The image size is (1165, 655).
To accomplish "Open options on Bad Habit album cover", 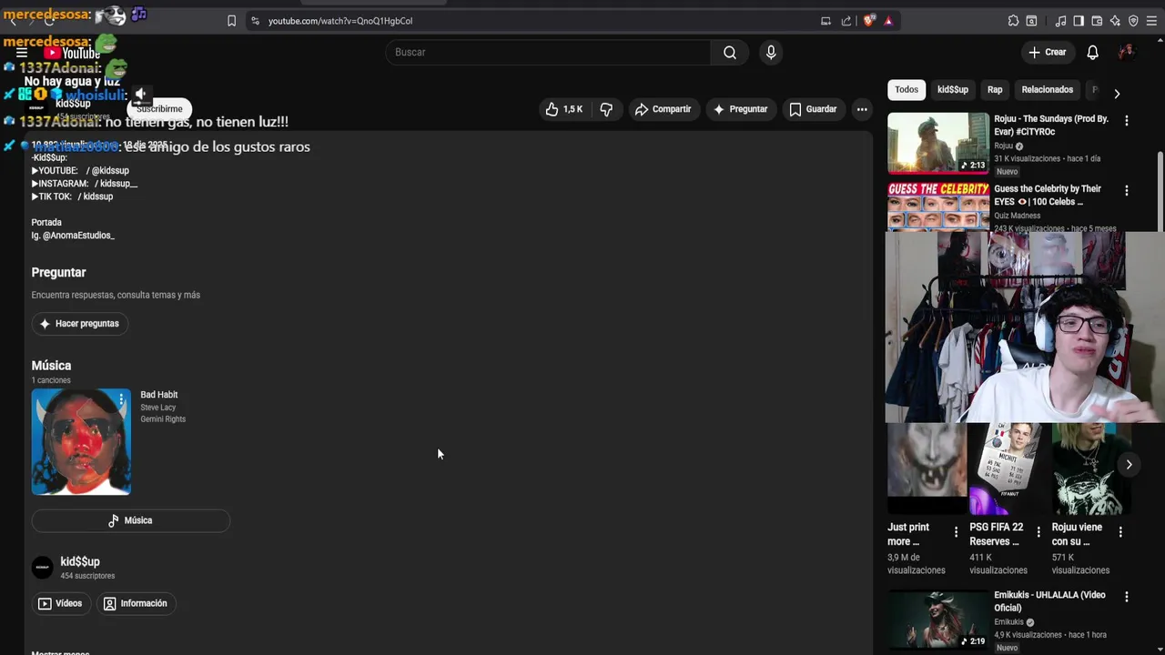I will 121,399.
